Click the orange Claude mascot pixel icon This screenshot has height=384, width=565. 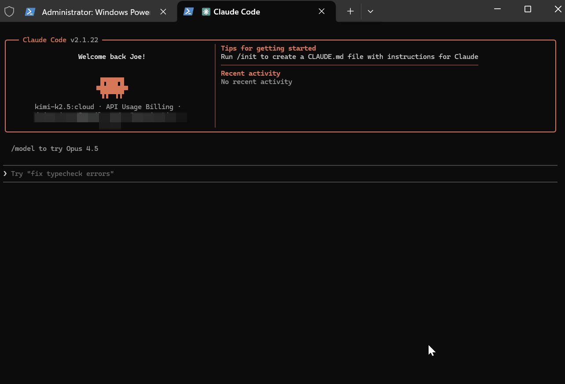[x=112, y=88]
